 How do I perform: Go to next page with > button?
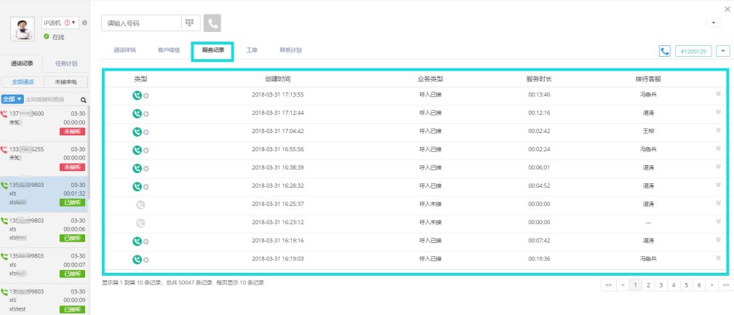coord(711,284)
